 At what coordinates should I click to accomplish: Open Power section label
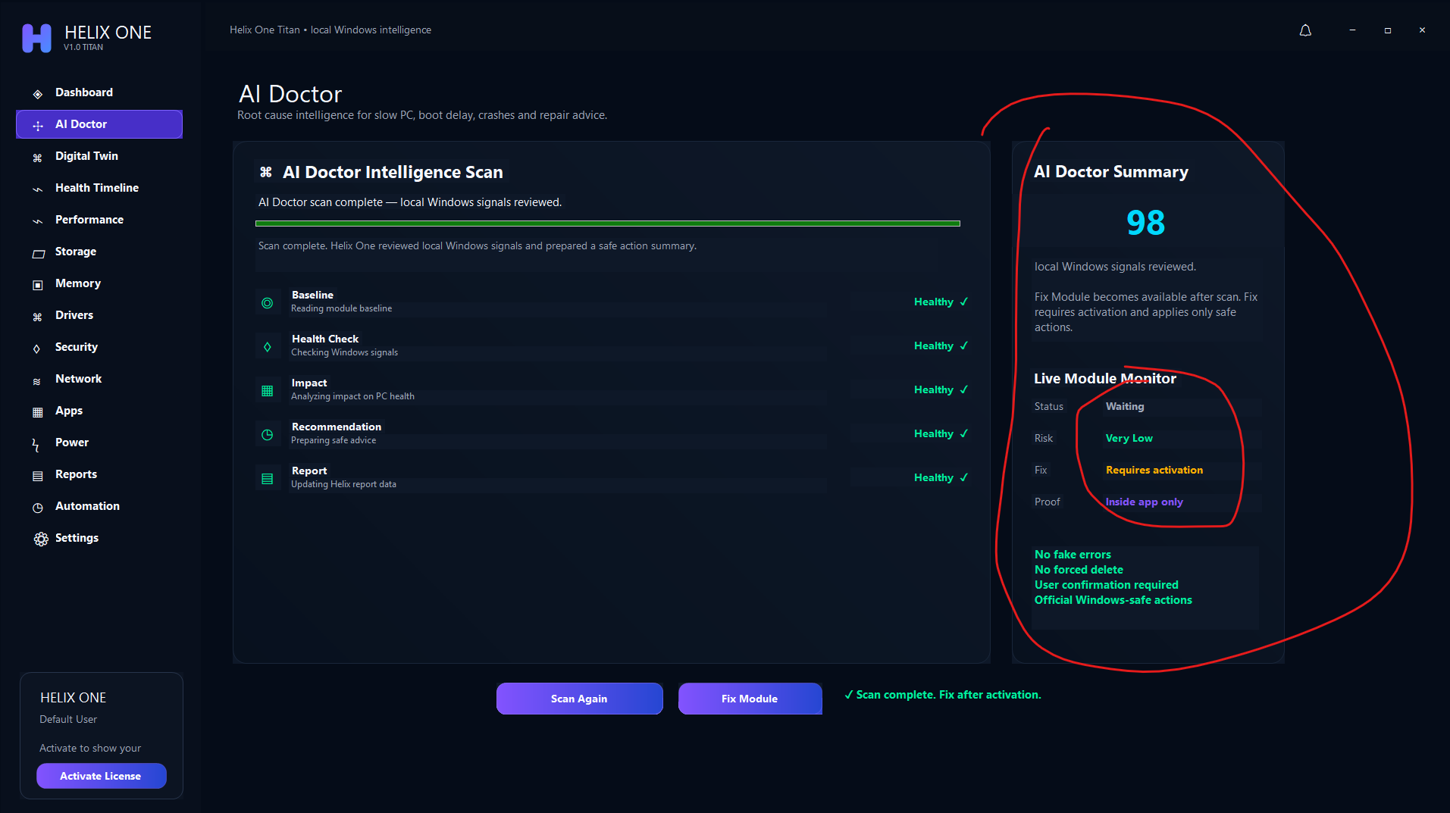pyautogui.click(x=72, y=442)
